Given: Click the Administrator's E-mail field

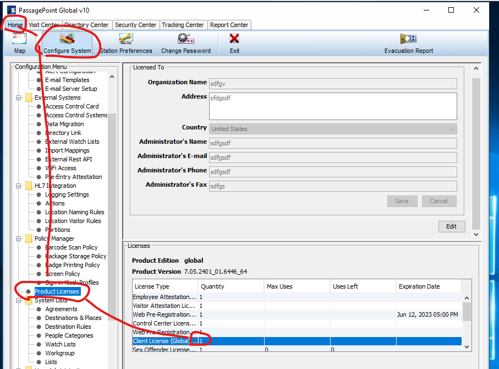Looking at the screenshot, I should (333, 158).
